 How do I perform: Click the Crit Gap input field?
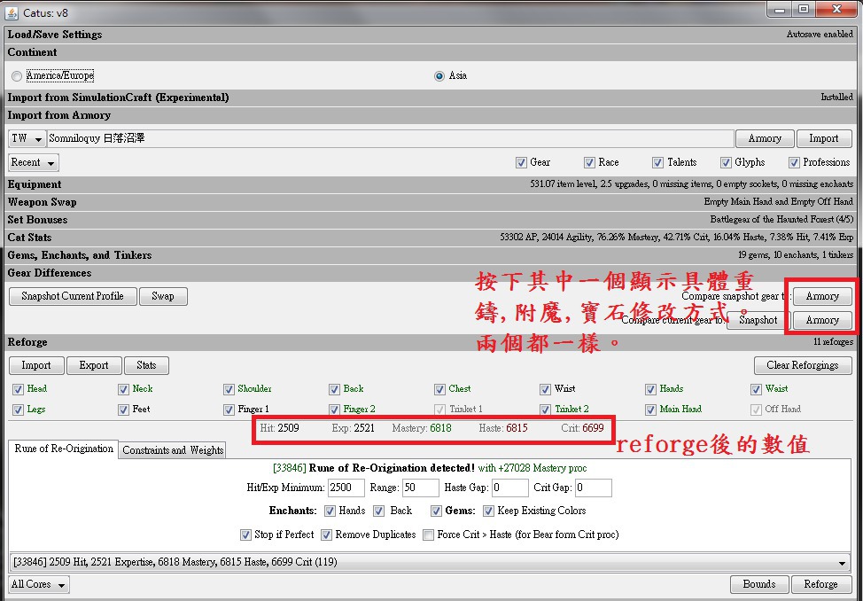coord(594,488)
